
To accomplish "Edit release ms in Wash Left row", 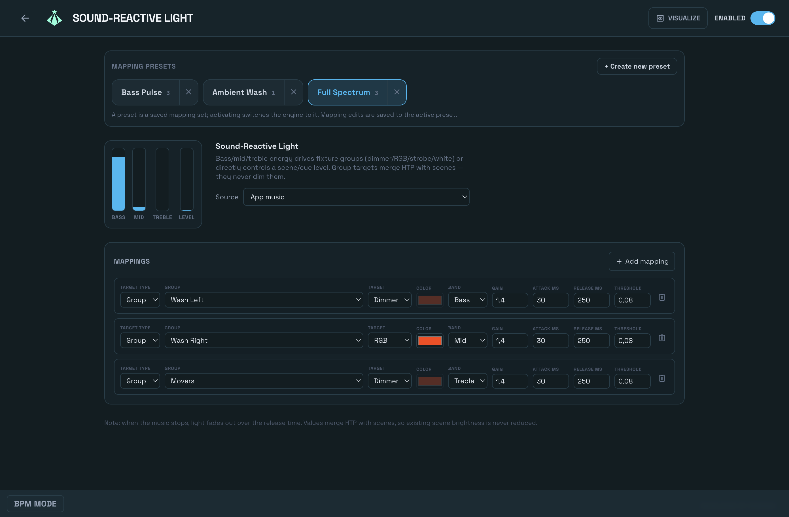I will (x=591, y=300).
